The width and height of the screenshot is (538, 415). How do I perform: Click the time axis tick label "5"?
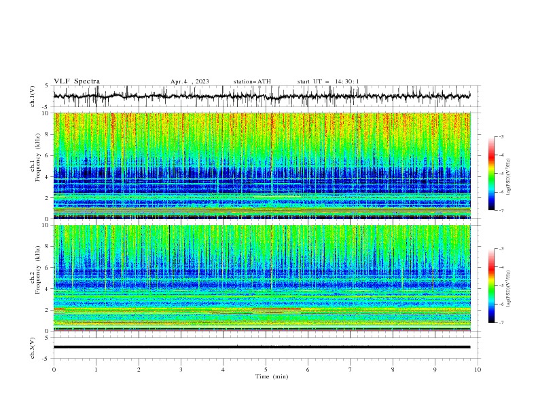(266, 370)
